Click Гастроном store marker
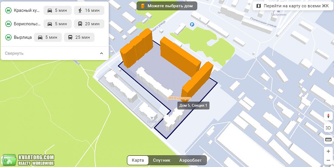This screenshot has width=334, height=167. coord(278,13)
